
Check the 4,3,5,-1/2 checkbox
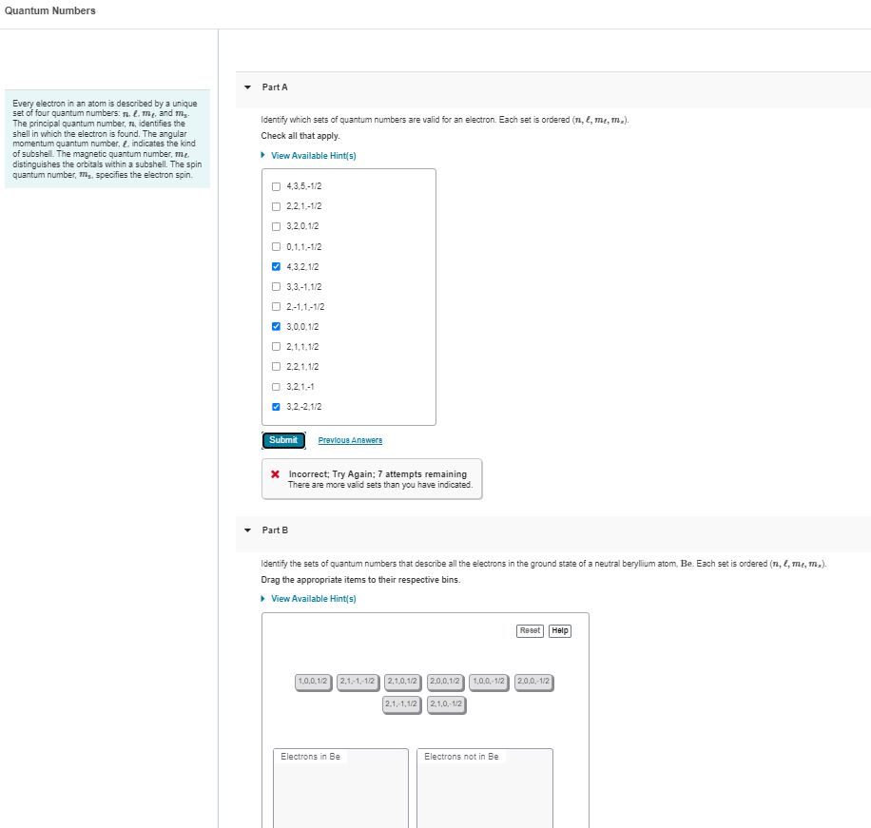coord(276,186)
